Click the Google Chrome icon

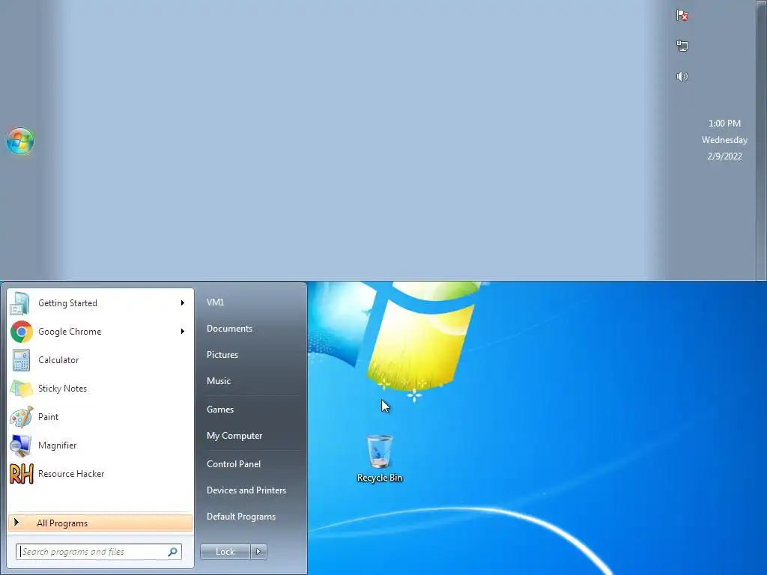[x=22, y=332]
